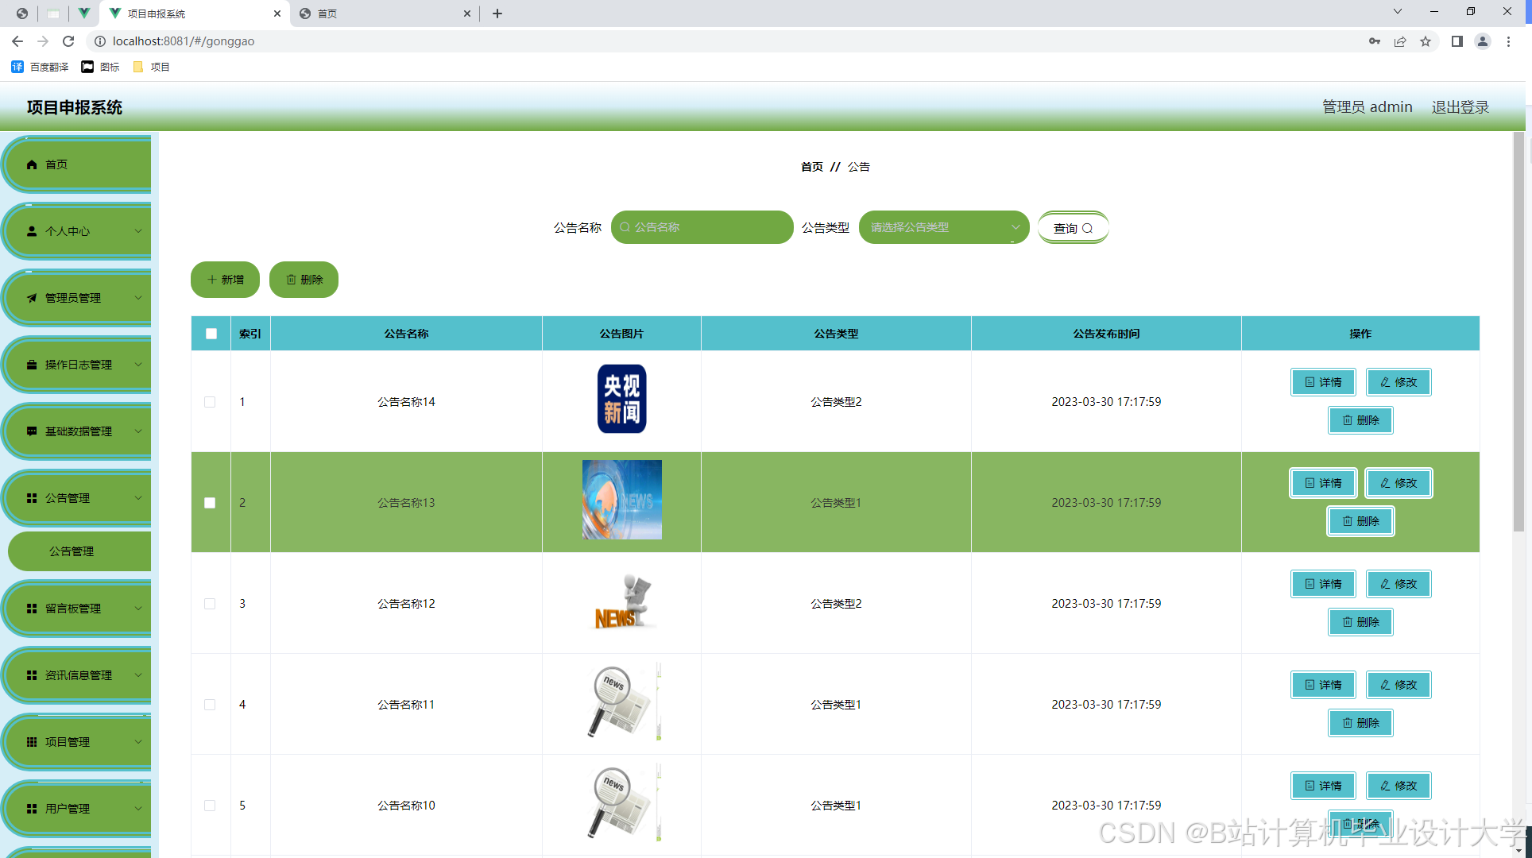
Task: Click the magnifier icon in 公告名称 field
Action: [625, 227]
